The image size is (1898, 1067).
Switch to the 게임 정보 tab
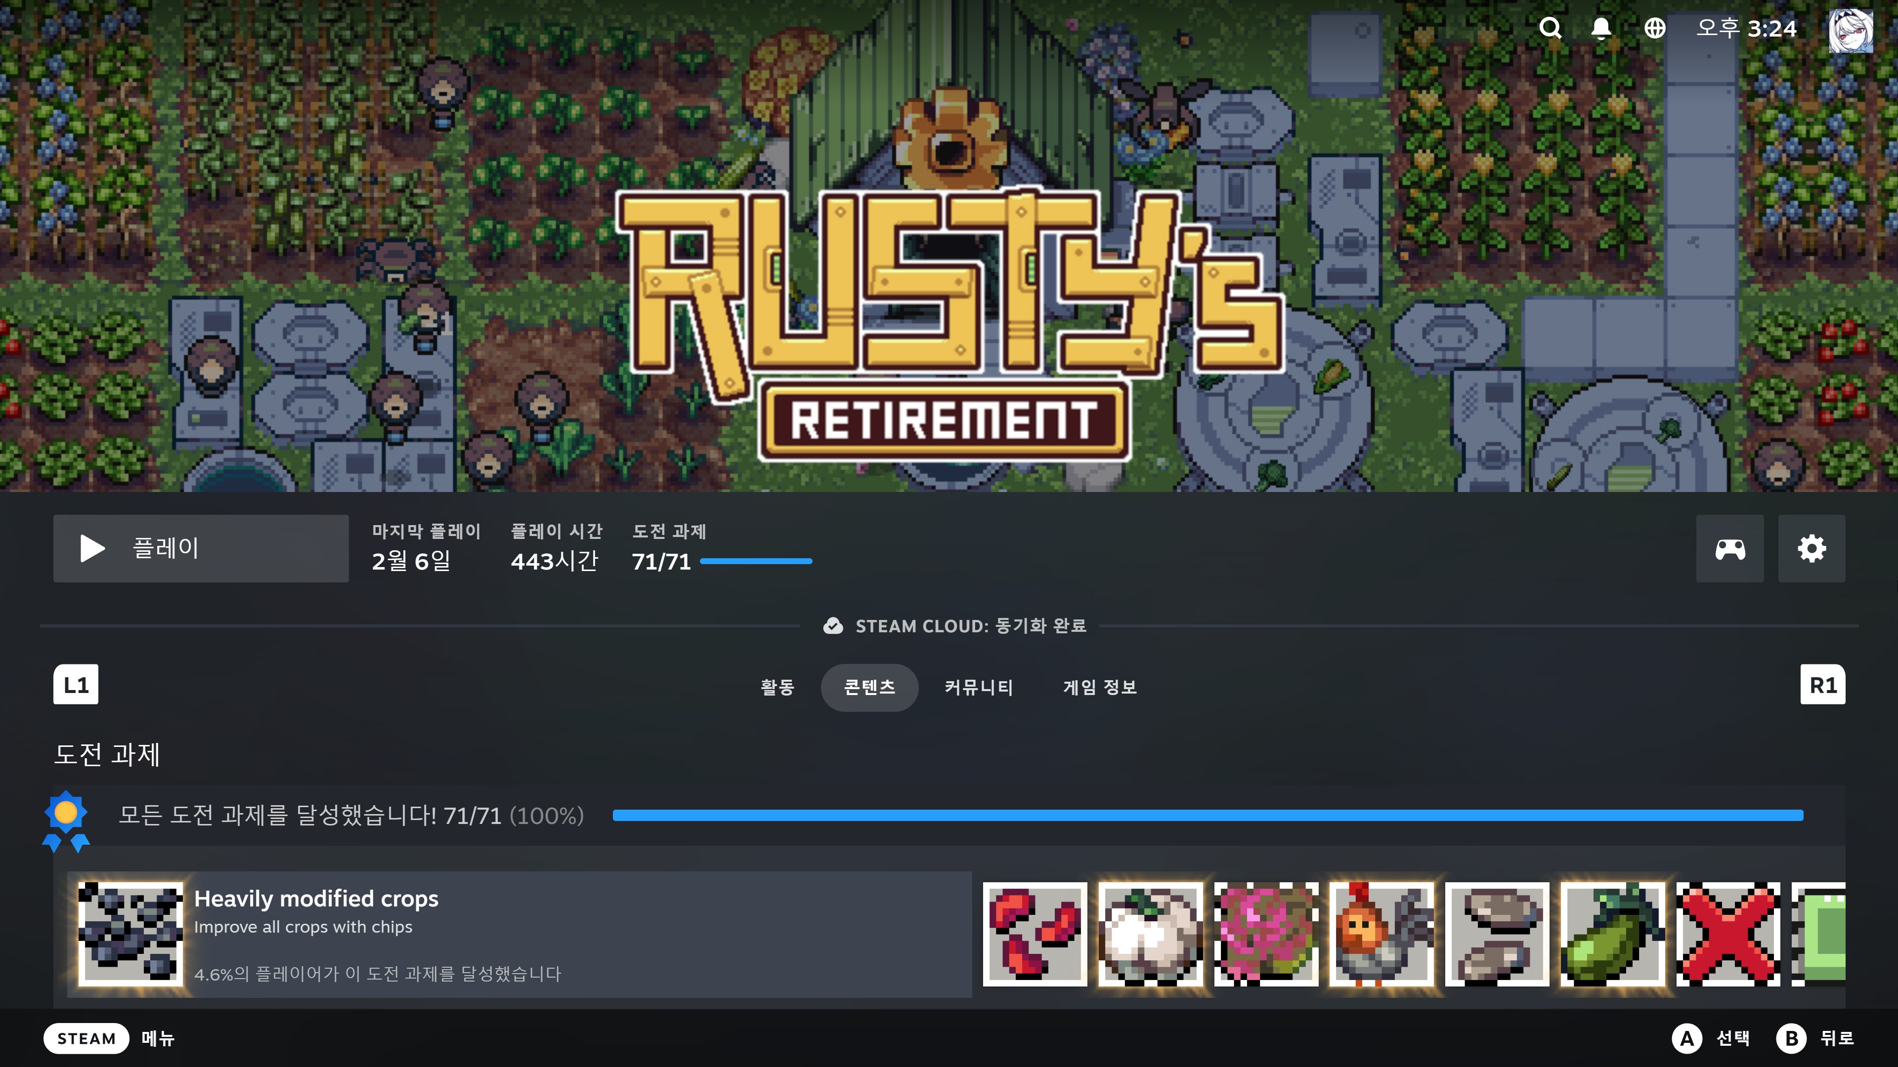tap(1100, 687)
